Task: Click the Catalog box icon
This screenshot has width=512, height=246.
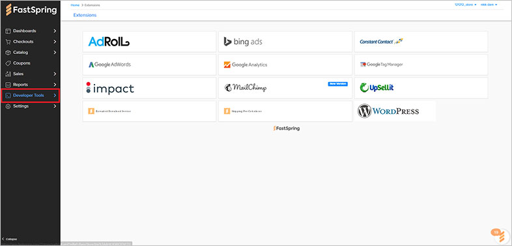Action: tap(8, 53)
